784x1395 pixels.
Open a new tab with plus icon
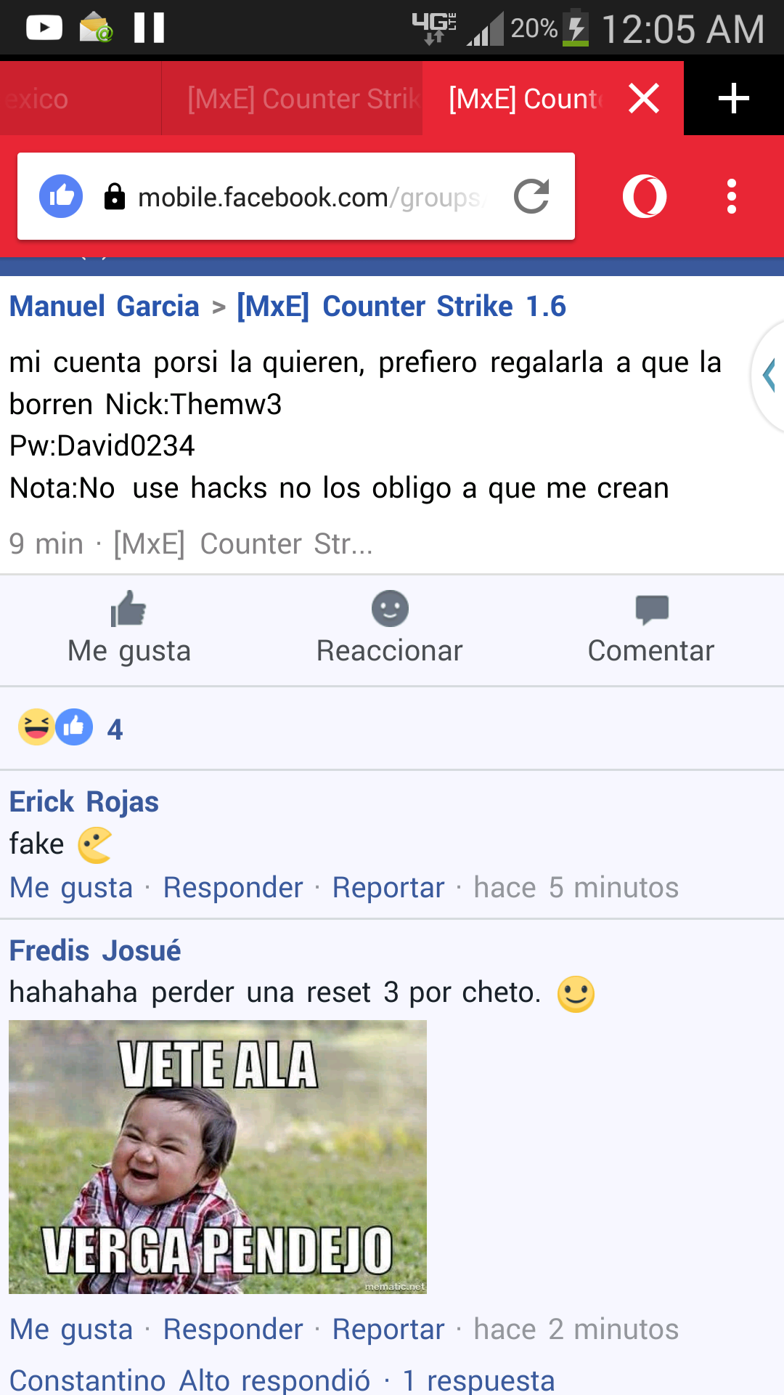coord(734,98)
